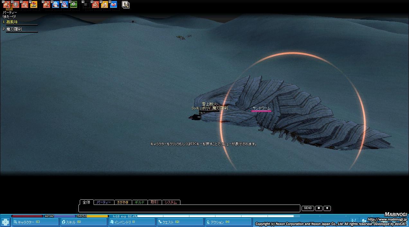The width and height of the screenshot is (409, 227).
Task: Switch the hotkey bar page number
Action: [126, 5]
